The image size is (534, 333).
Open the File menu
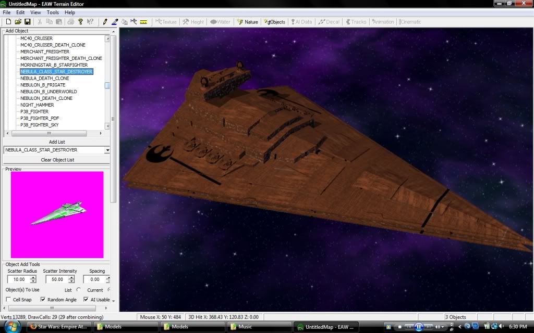tap(7, 12)
